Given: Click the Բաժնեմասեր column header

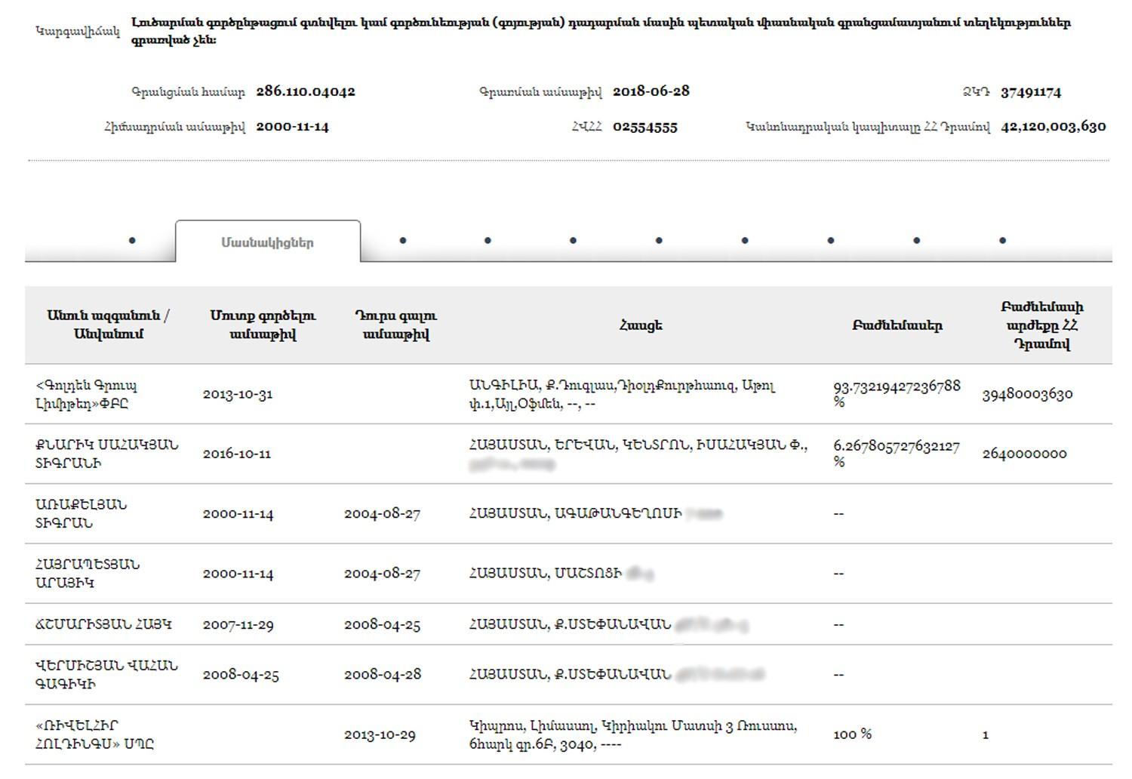Looking at the screenshot, I should click(x=897, y=325).
